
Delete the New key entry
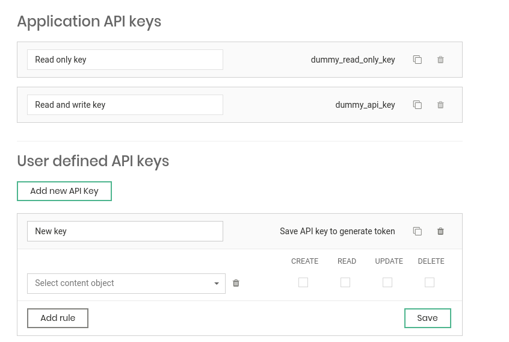[x=440, y=231]
